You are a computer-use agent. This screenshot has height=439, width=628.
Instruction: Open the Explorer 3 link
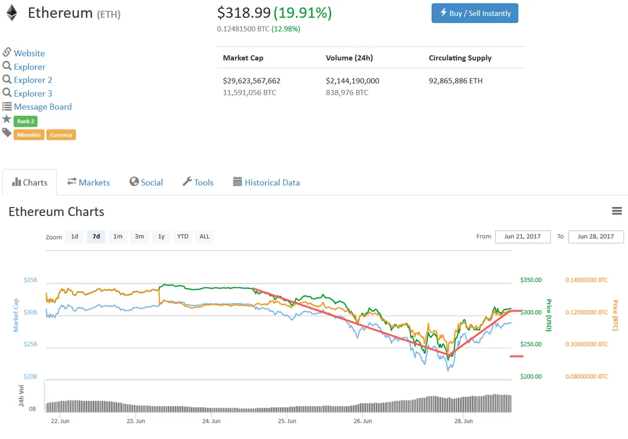(33, 93)
